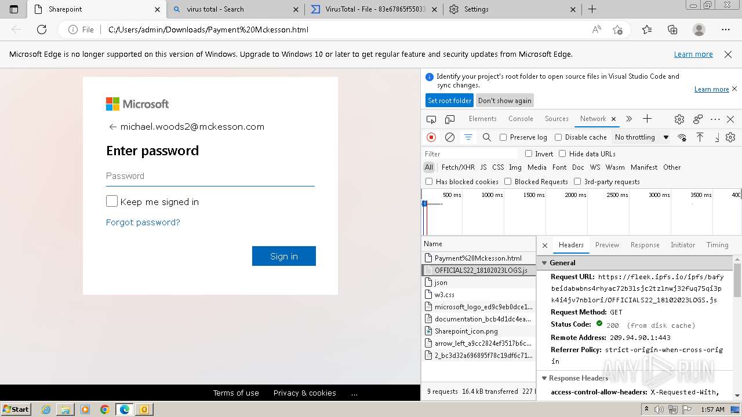Click Set root folder button
This screenshot has width=742, height=417.
tap(449, 101)
